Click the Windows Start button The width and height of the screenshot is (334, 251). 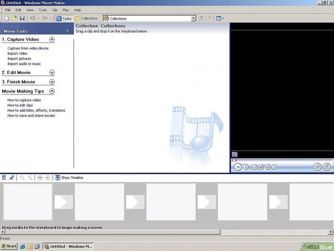coord(9,246)
